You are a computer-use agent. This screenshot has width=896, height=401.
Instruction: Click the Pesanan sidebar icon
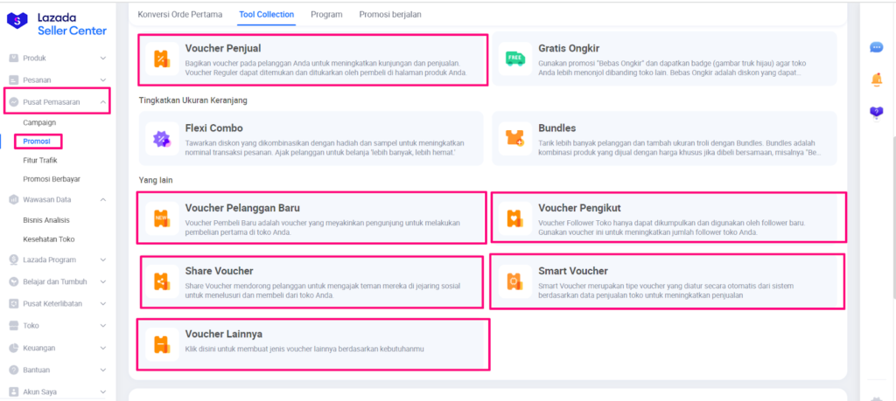tap(14, 80)
